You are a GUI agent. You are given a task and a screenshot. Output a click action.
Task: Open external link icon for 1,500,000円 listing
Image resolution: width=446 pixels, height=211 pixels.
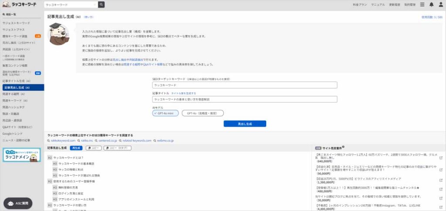pyautogui.click(x=441, y=180)
